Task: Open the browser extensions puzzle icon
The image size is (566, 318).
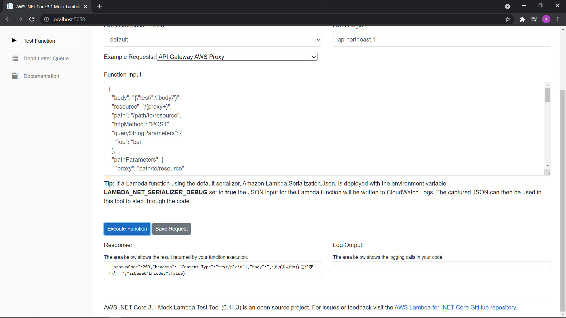Action: click(x=522, y=19)
